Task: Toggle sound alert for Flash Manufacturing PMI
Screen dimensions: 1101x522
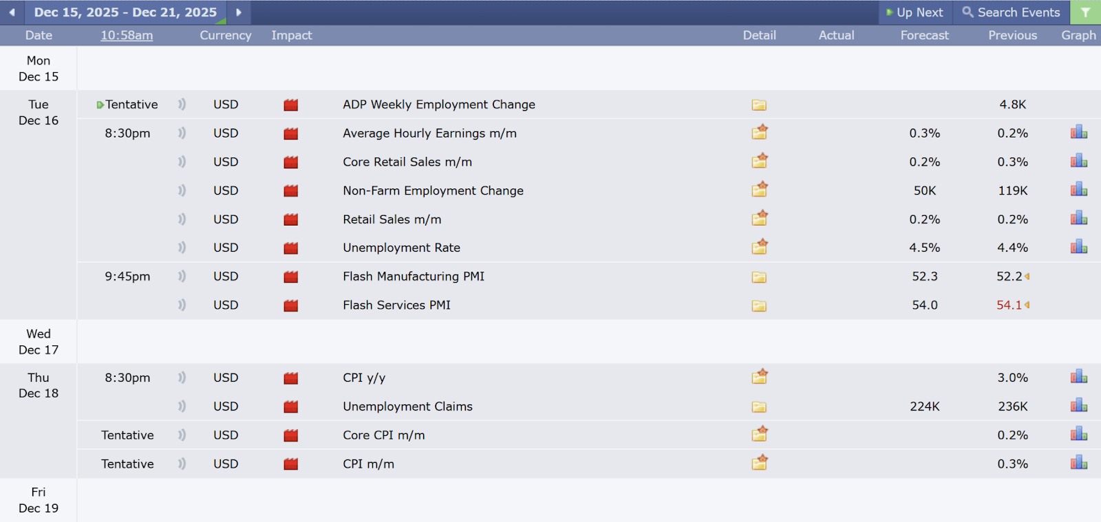Action: (182, 276)
